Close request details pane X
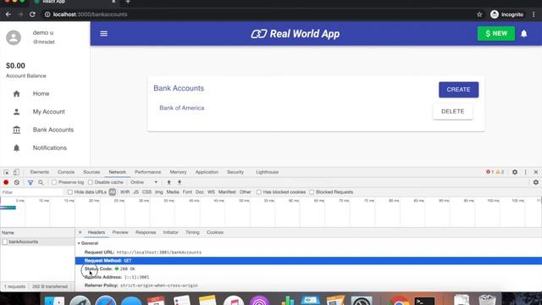This screenshot has height=305, width=542. pos(80,232)
